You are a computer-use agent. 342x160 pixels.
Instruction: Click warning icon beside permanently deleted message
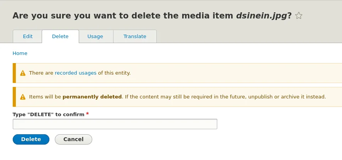point(23,97)
